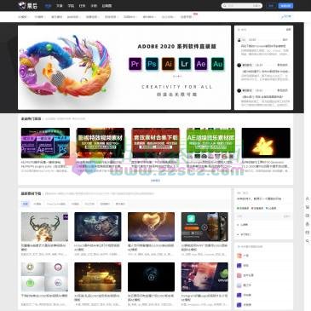The width and height of the screenshot is (311, 311).
Task: Click the 'more' link below hot resources row
Action: coord(155,181)
